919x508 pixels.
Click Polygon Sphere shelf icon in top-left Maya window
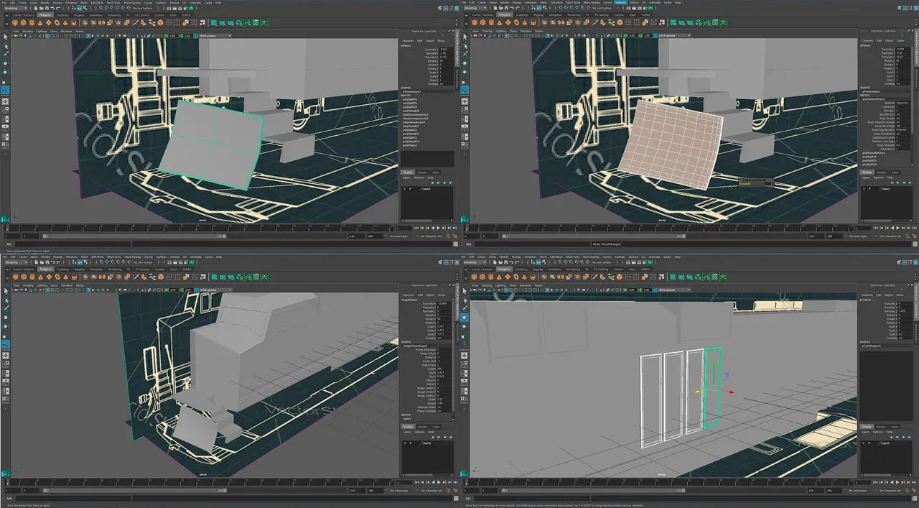pyautogui.click(x=15, y=23)
